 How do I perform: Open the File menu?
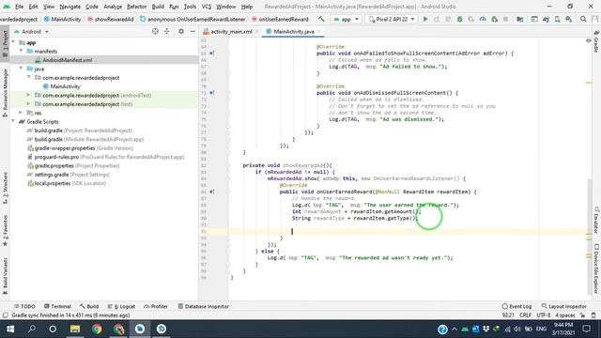[19, 7]
